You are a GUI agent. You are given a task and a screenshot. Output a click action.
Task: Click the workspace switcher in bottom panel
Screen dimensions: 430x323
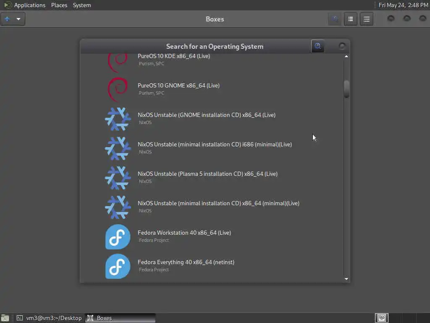(x=382, y=318)
